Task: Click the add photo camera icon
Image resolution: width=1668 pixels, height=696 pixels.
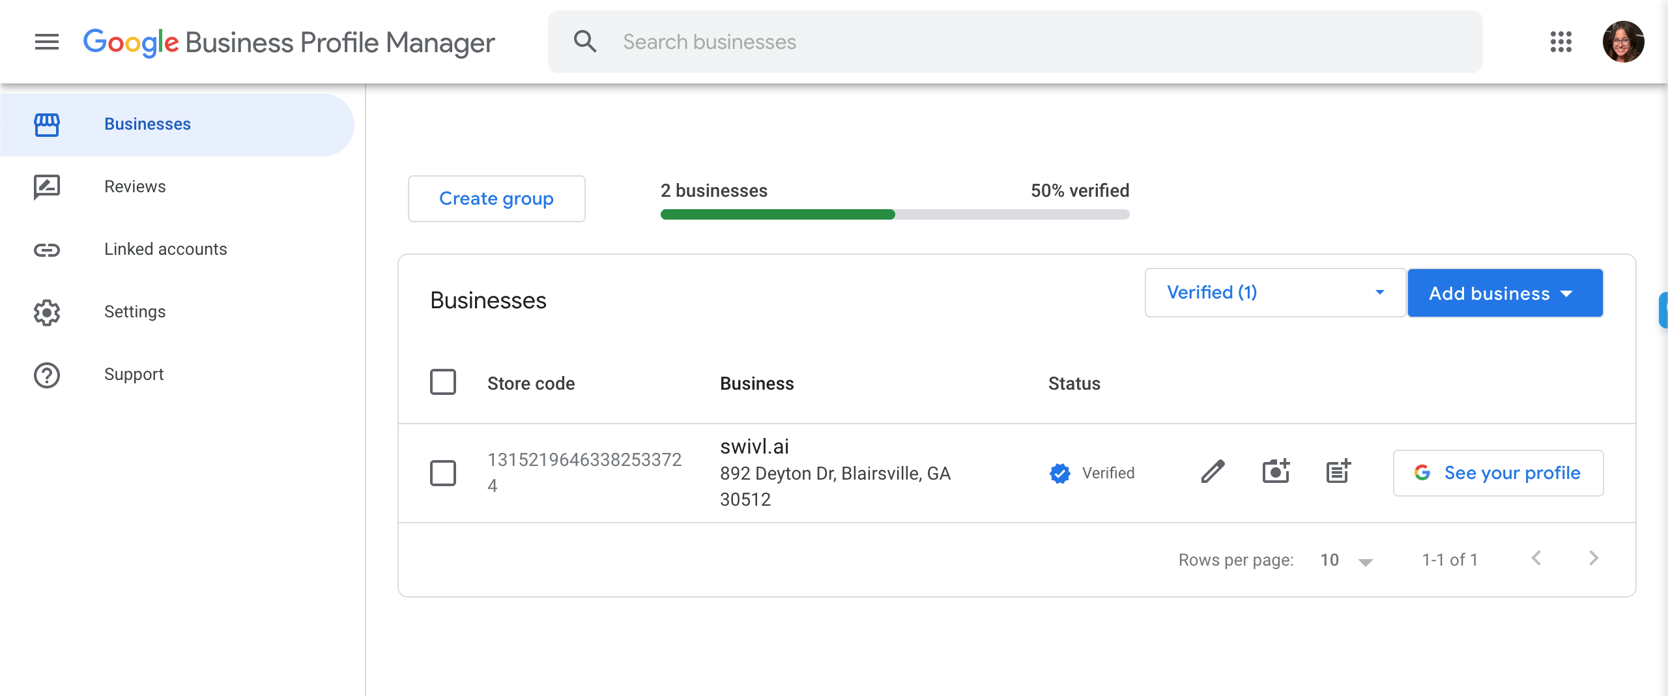Action: point(1276,472)
